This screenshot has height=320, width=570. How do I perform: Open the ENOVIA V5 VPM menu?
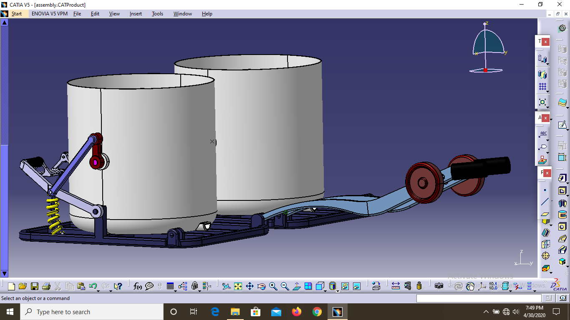[50, 14]
